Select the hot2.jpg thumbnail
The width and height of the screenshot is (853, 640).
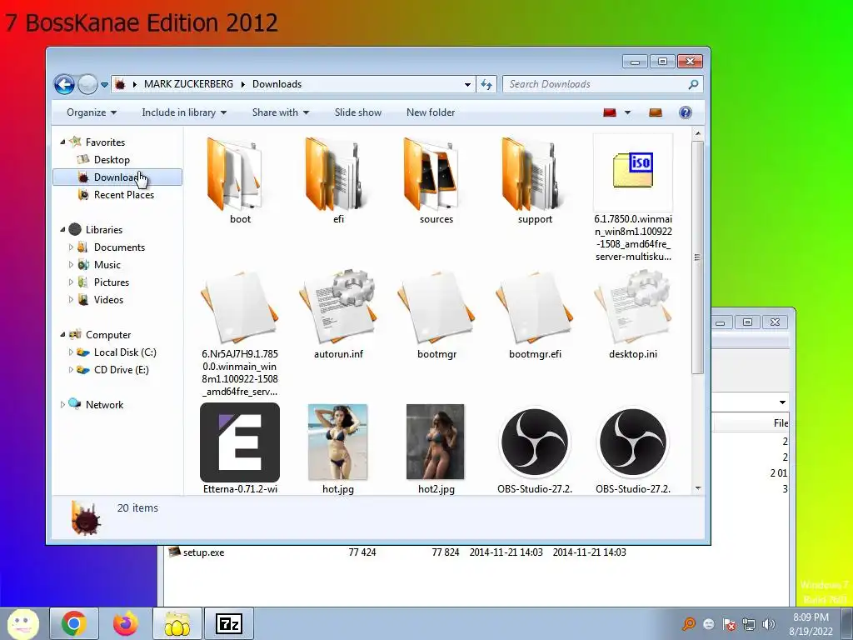click(x=435, y=442)
